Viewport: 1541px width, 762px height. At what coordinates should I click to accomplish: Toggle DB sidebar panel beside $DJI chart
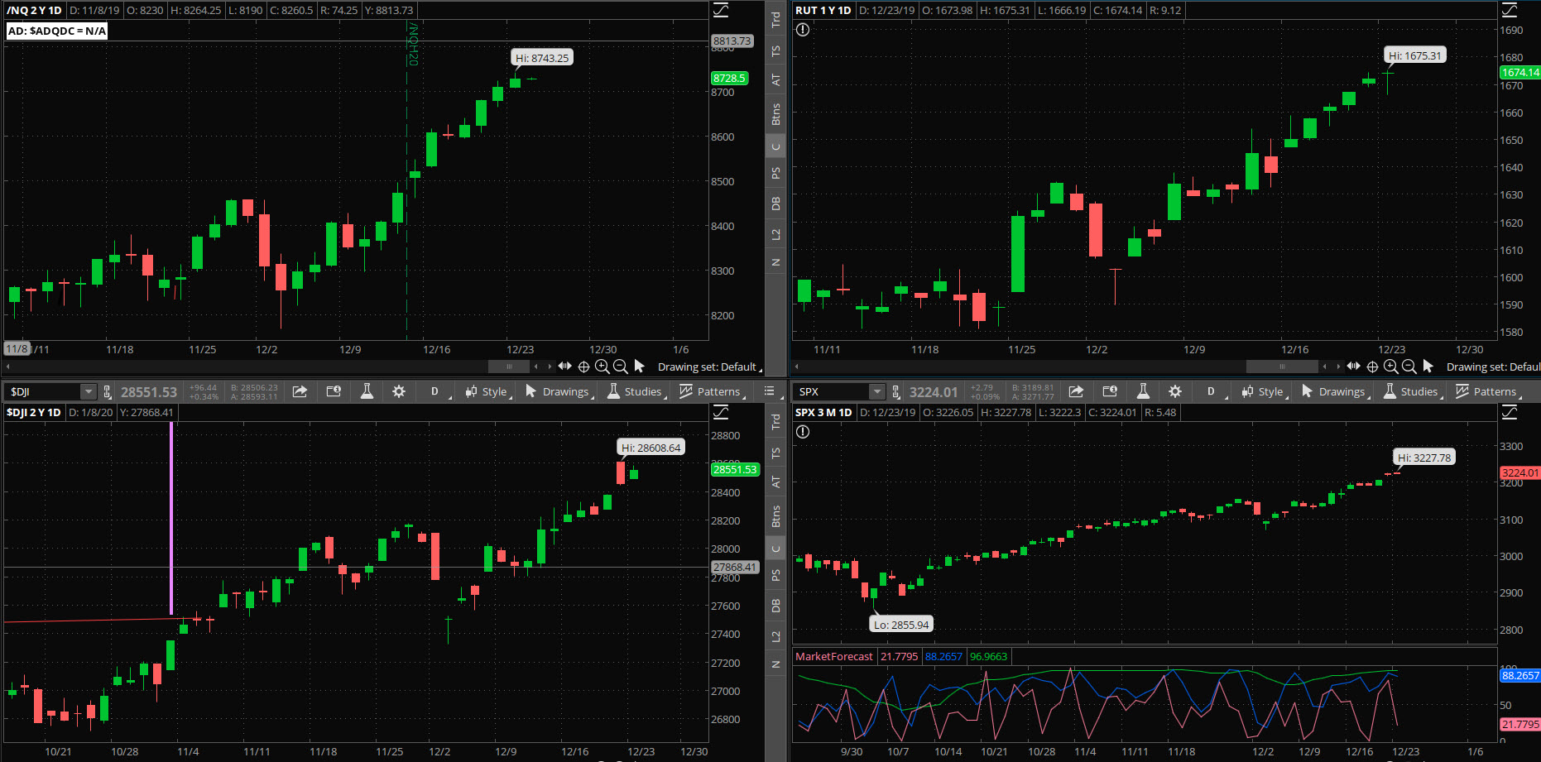(x=775, y=606)
